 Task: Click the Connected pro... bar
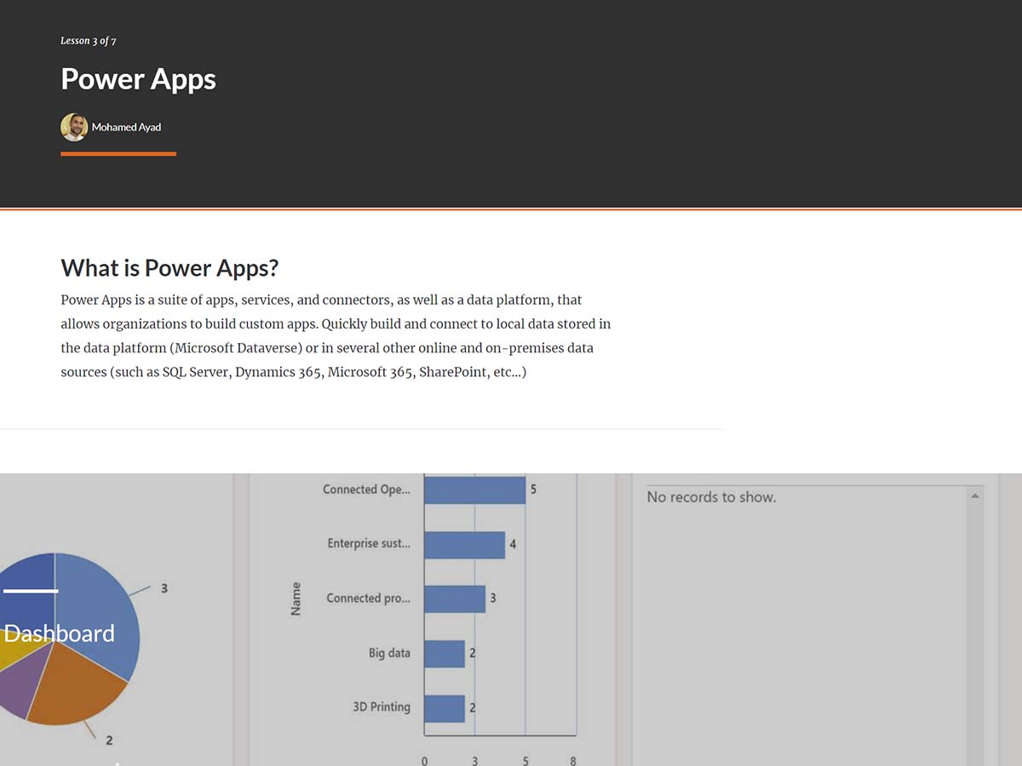(455, 598)
